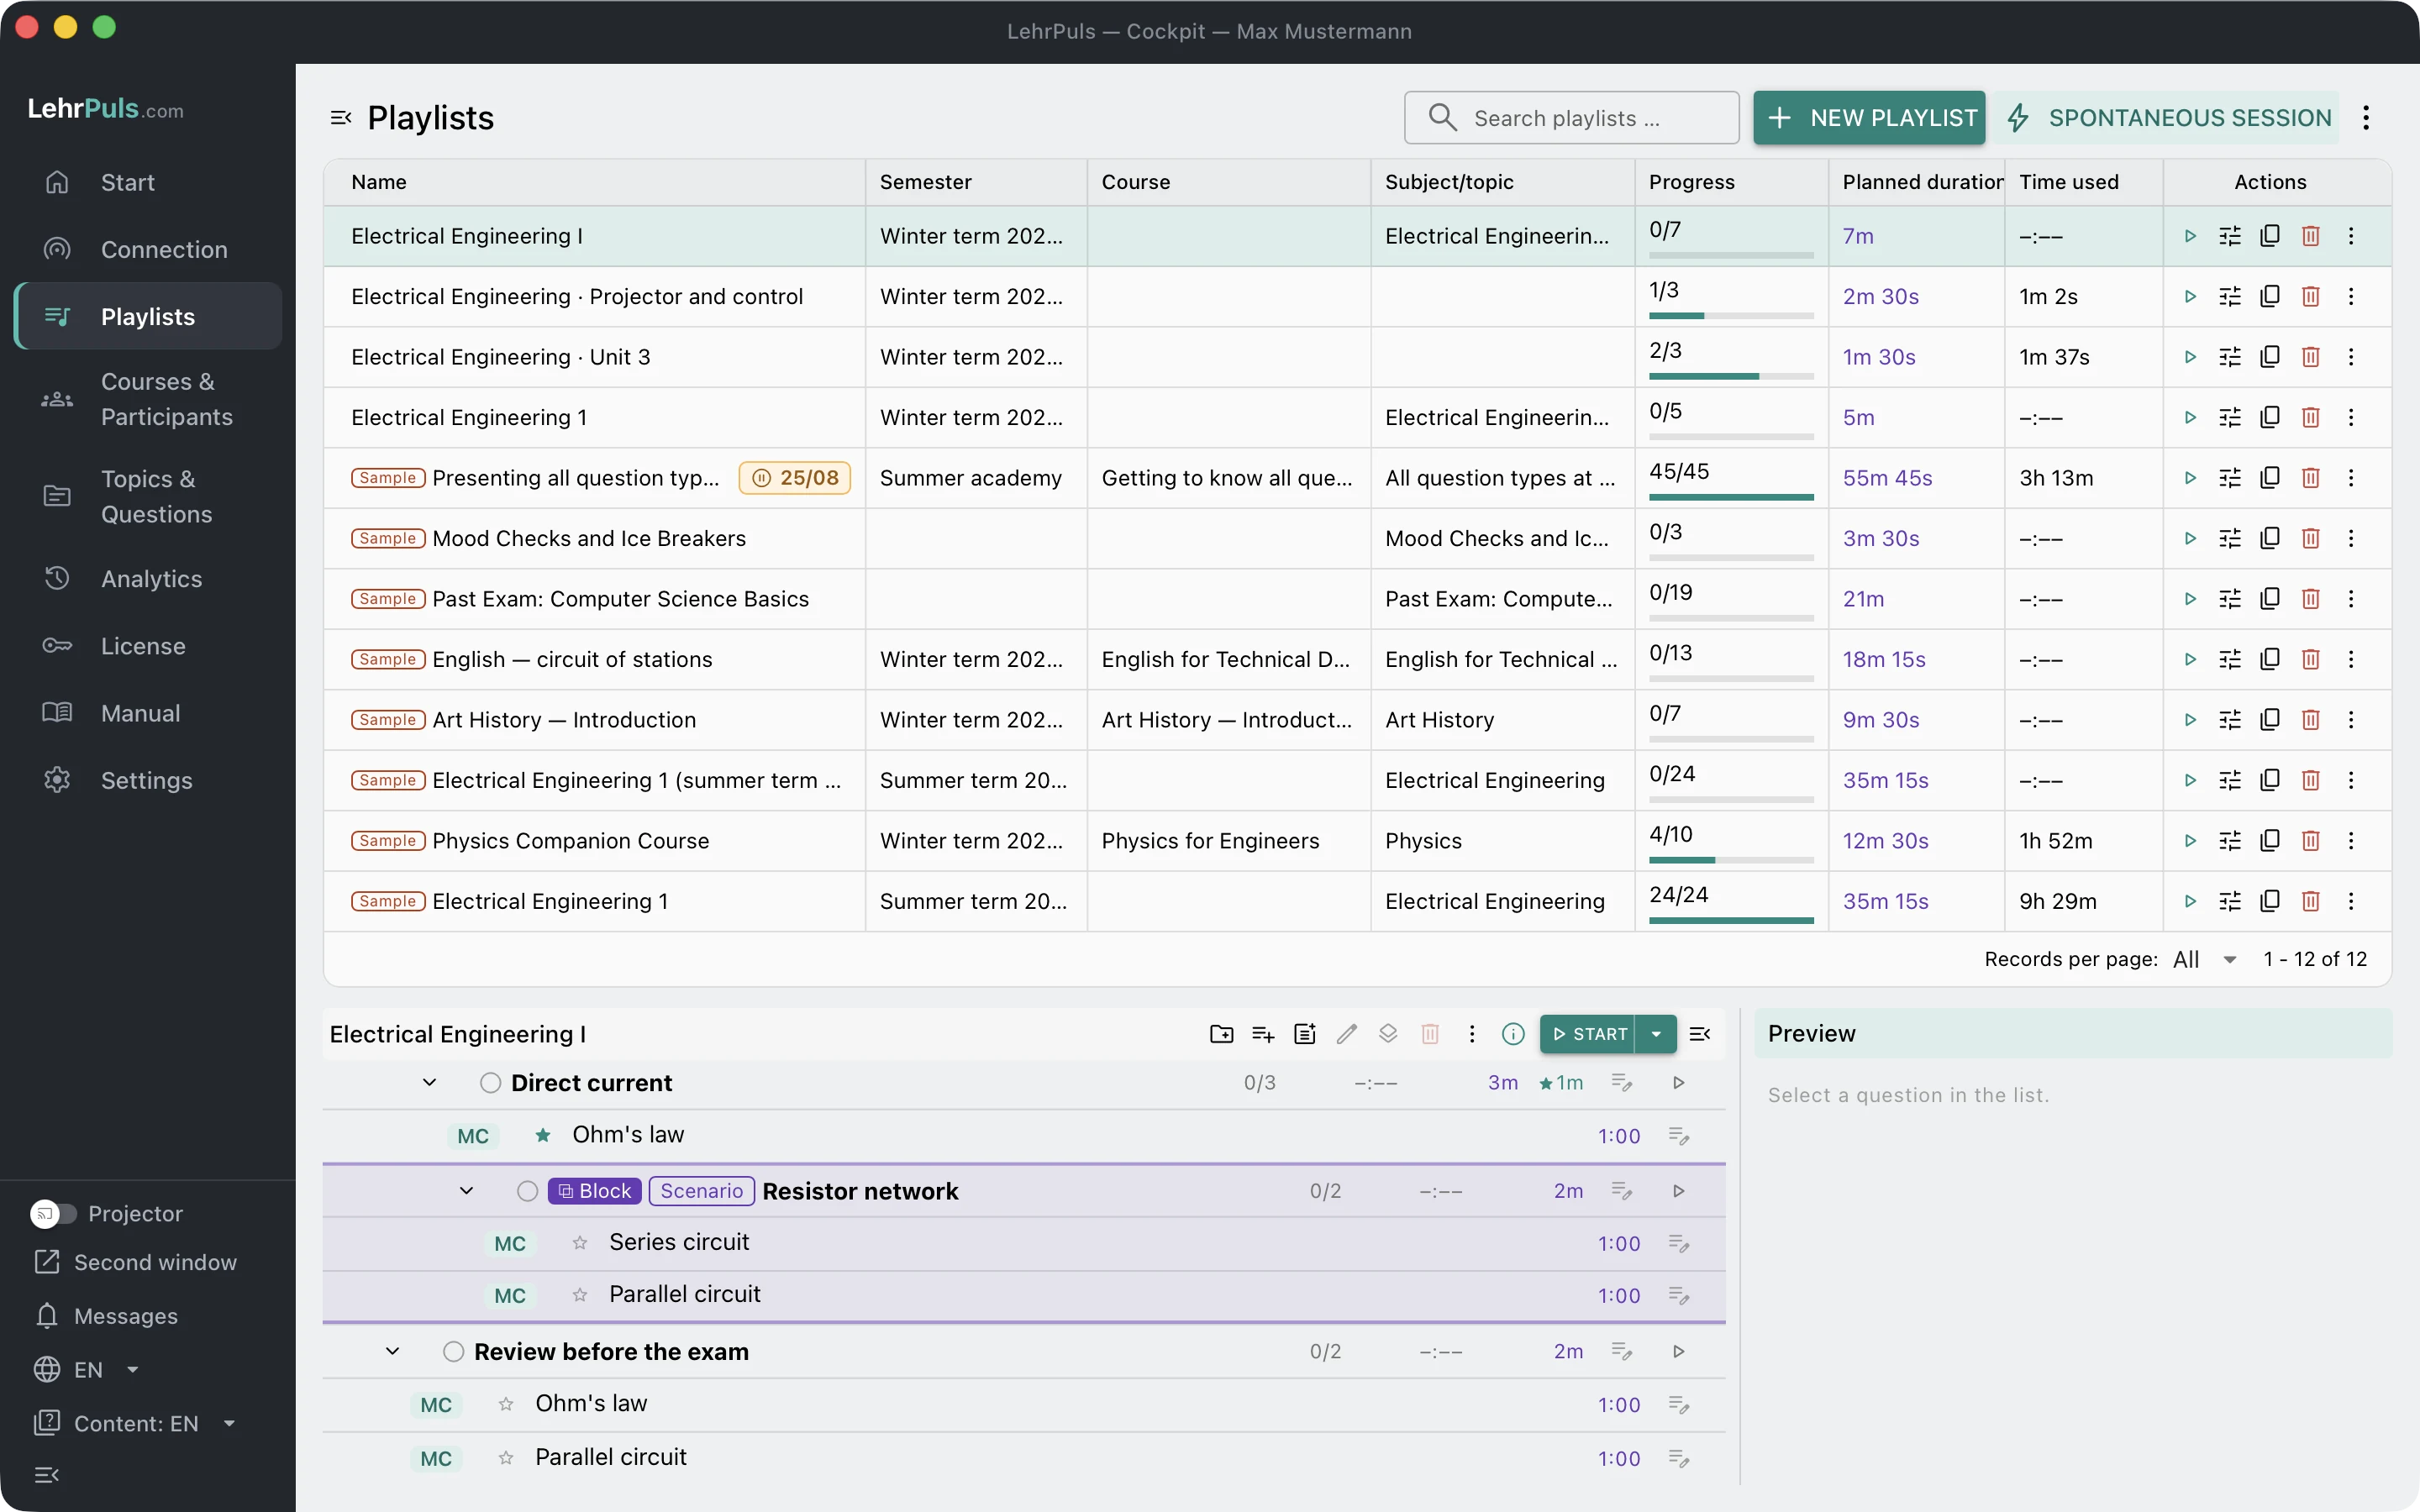Select the Direct current radio circle
Image resolution: width=2420 pixels, height=1512 pixels.
tap(490, 1083)
